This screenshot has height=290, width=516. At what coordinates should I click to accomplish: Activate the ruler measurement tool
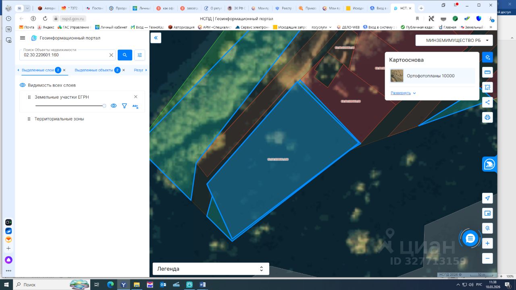[487, 72]
